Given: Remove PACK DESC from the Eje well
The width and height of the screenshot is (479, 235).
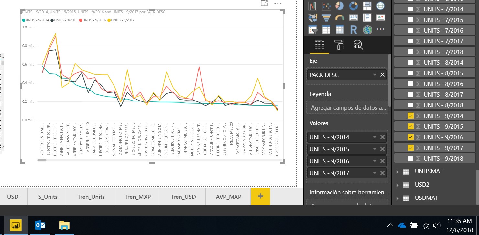Looking at the screenshot, I should (x=382, y=75).
